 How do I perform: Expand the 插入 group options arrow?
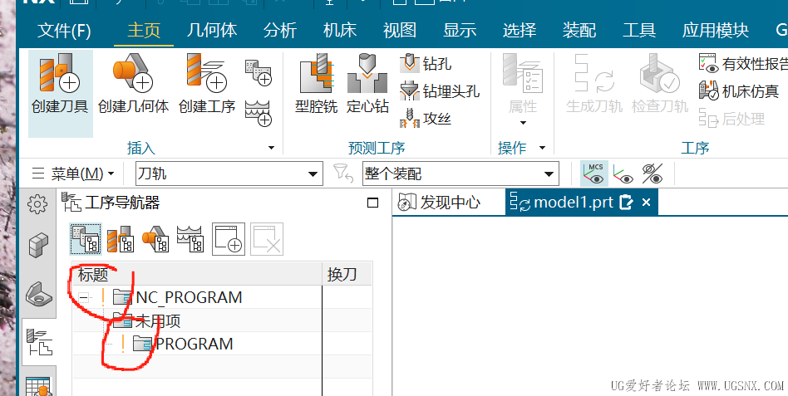tap(271, 148)
